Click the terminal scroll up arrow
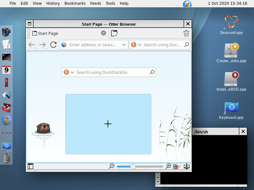This screenshot has height=190, width=254. pos(158,177)
